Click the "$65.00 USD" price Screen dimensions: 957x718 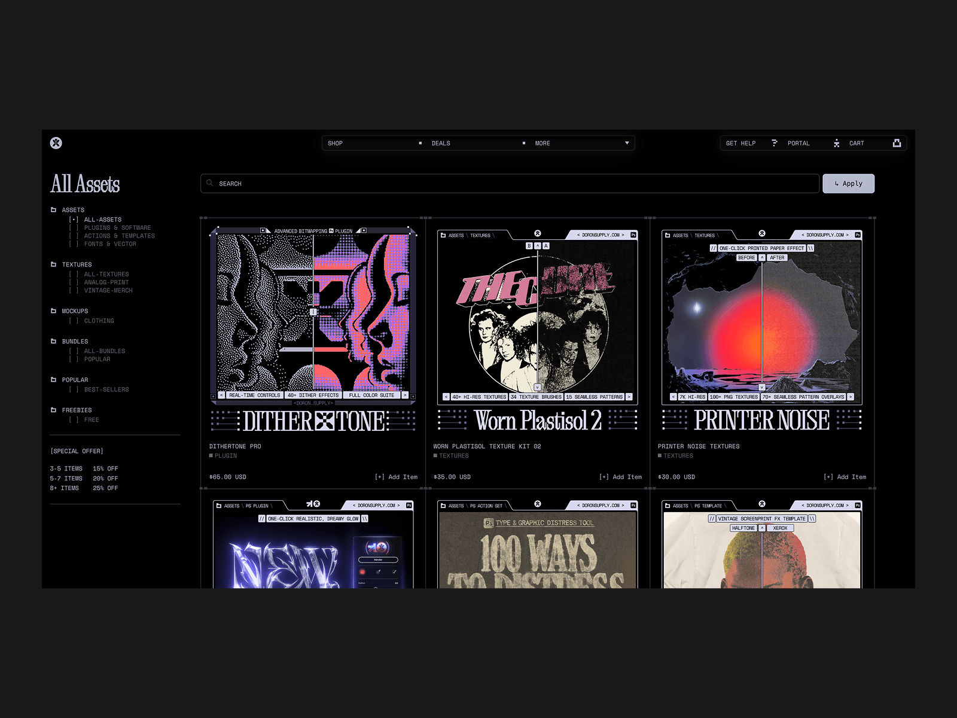tap(228, 477)
